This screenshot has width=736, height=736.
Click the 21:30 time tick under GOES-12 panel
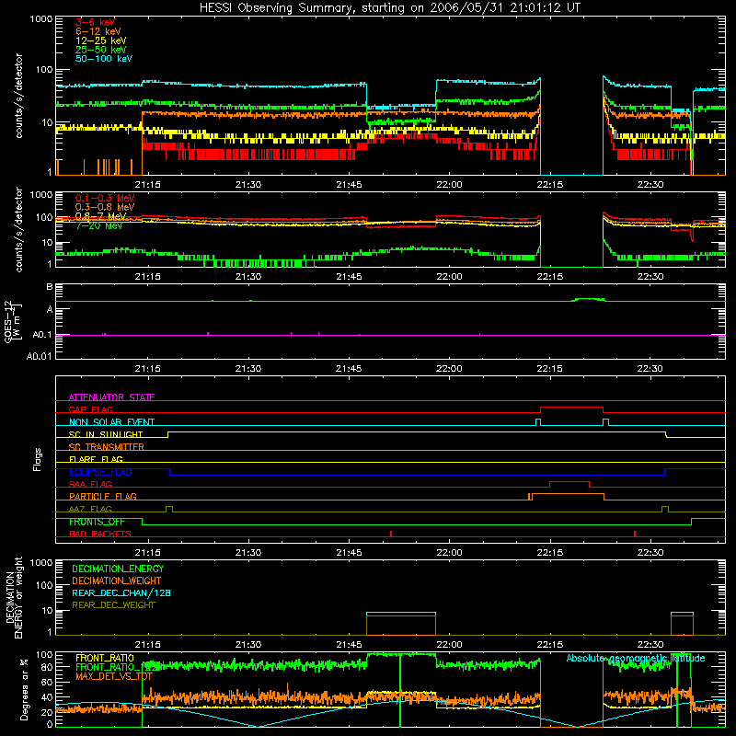[248, 369]
